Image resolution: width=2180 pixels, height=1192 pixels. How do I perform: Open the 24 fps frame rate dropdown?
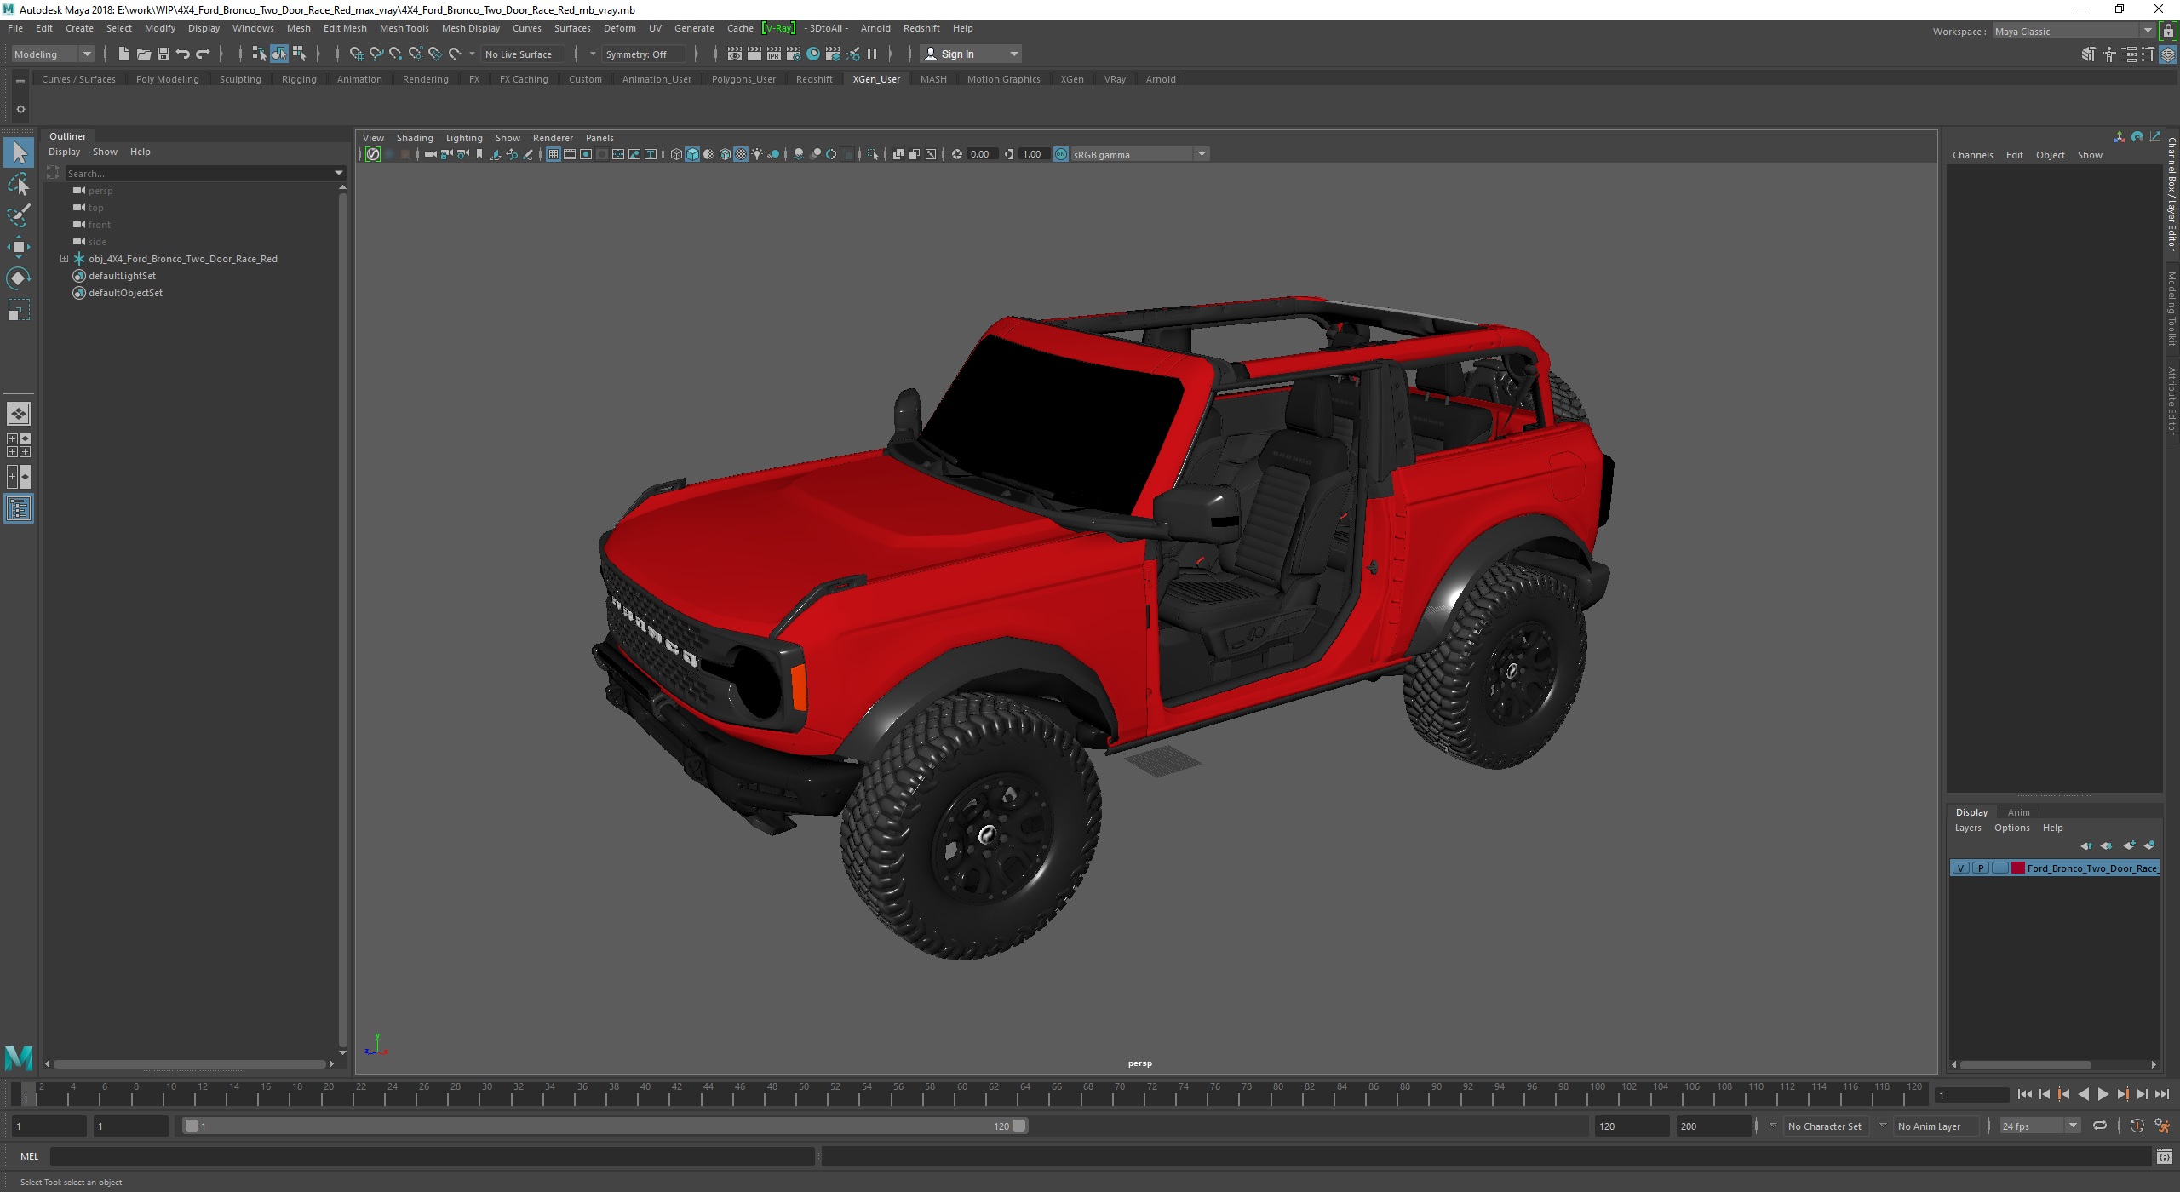(x=2039, y=1126)
